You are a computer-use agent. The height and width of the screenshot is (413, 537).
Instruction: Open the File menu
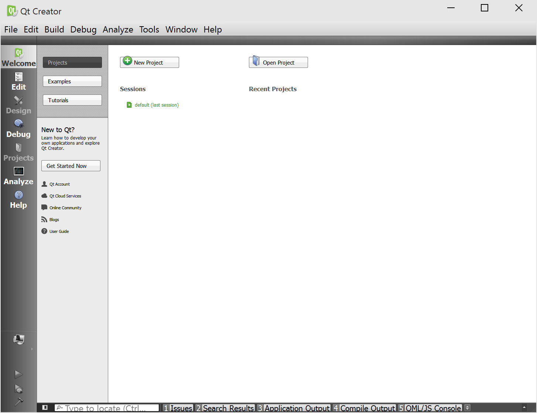(11, 30)
